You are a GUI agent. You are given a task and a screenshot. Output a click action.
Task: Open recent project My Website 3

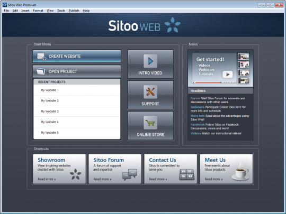[x=77, y=111]
